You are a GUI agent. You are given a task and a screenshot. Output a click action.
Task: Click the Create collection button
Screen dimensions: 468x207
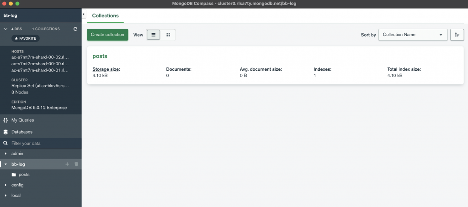pos(107,35)
